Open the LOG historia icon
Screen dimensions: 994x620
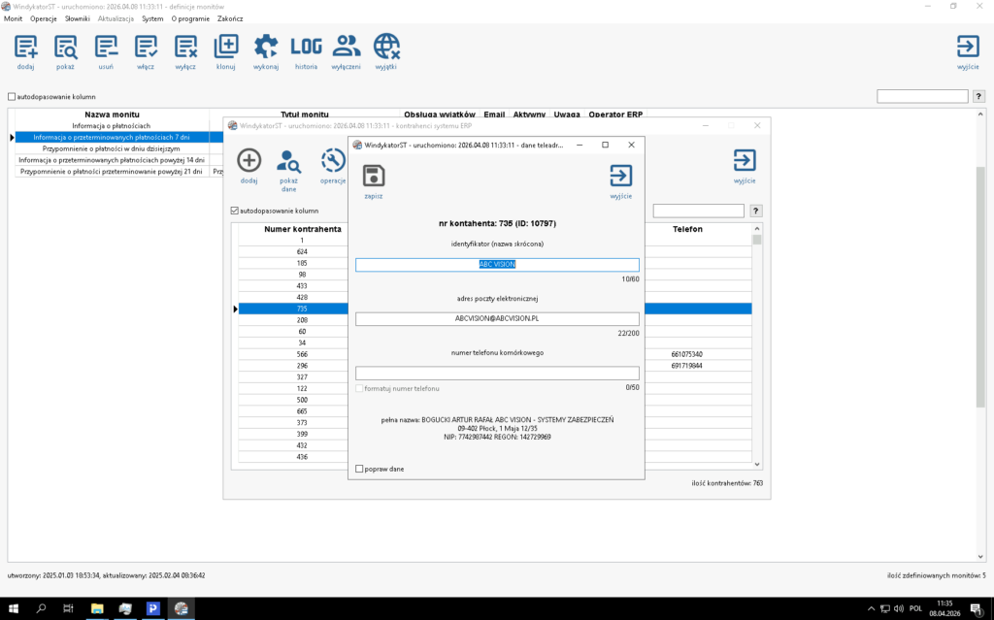point(306,47)
